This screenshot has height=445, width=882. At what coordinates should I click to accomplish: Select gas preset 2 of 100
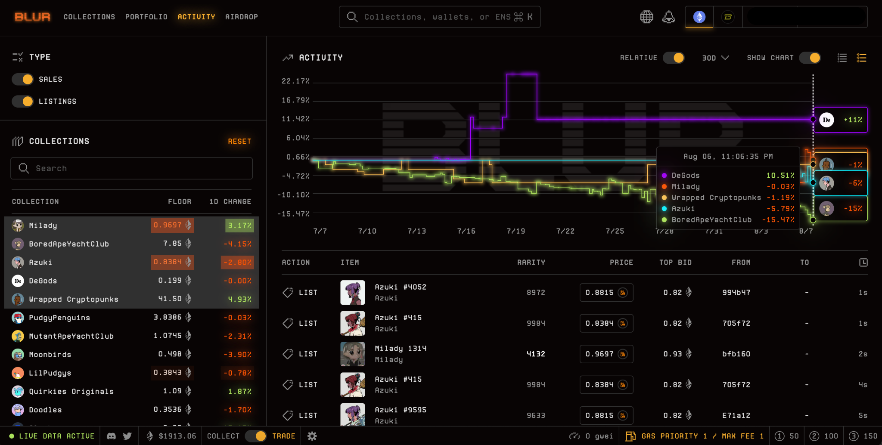coord(823,436)
